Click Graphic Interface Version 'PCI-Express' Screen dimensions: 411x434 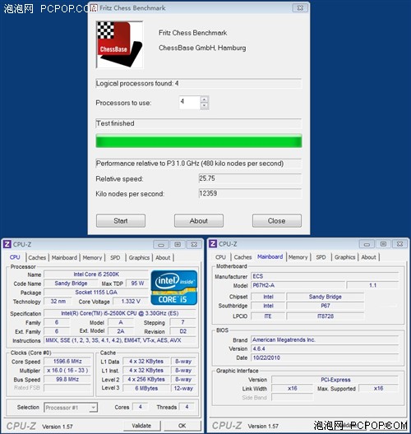click(335, 380)
